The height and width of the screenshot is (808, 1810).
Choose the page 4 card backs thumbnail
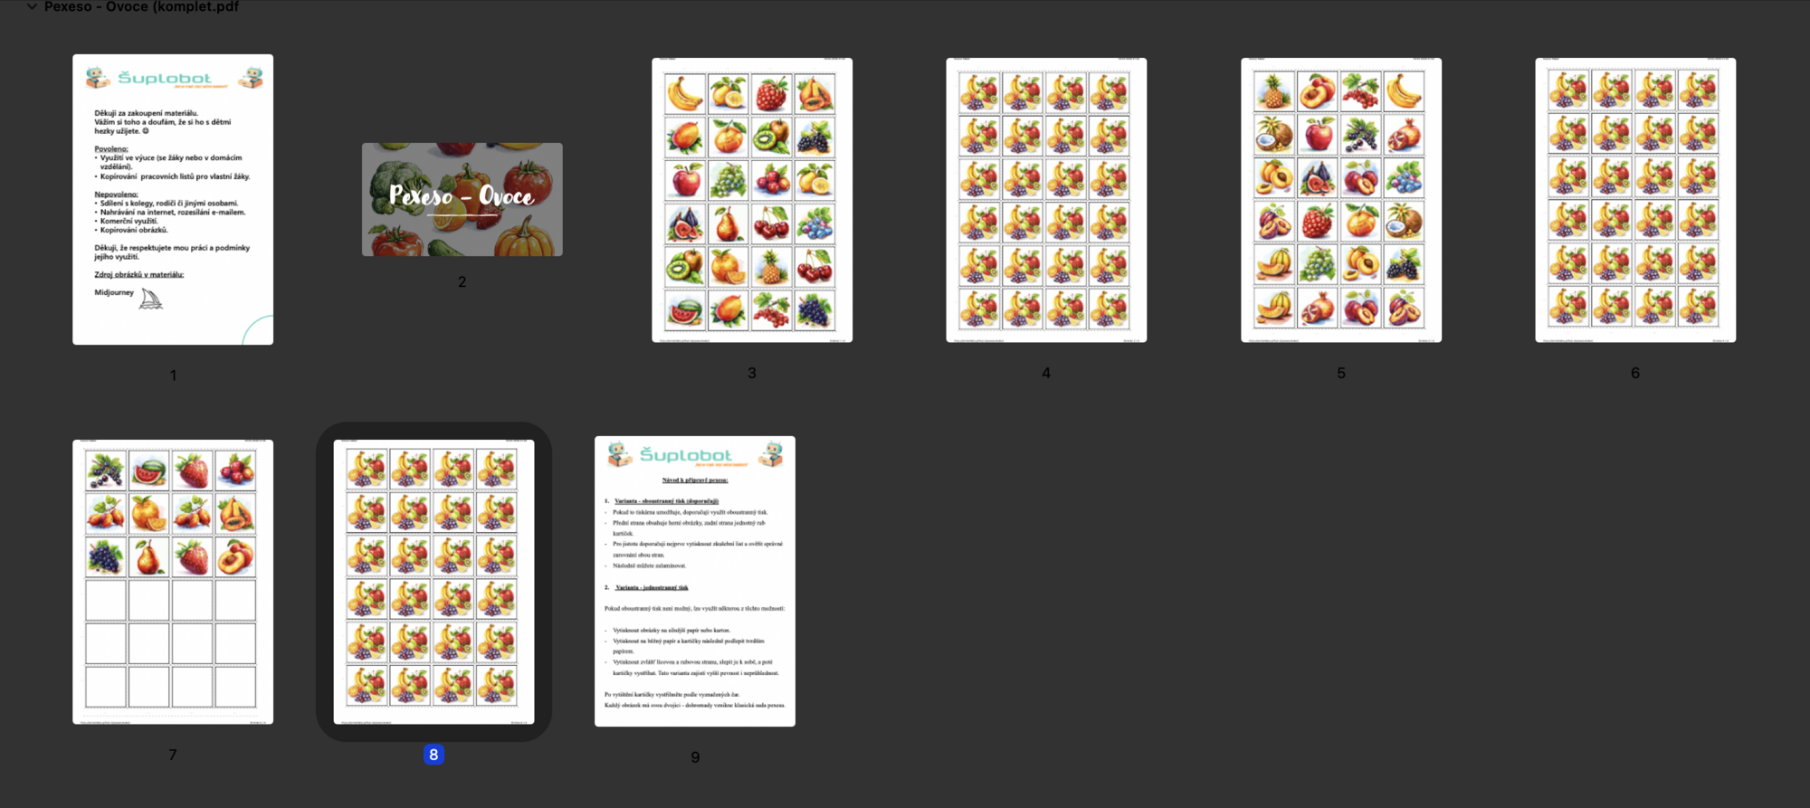(1046, 200)
